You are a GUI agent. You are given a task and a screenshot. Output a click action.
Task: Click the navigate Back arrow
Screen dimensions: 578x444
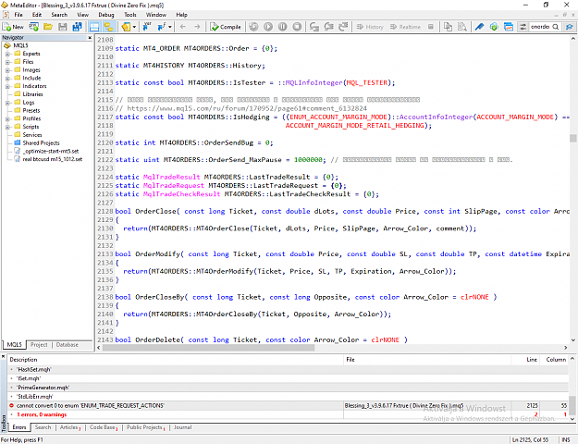(183, 27)
